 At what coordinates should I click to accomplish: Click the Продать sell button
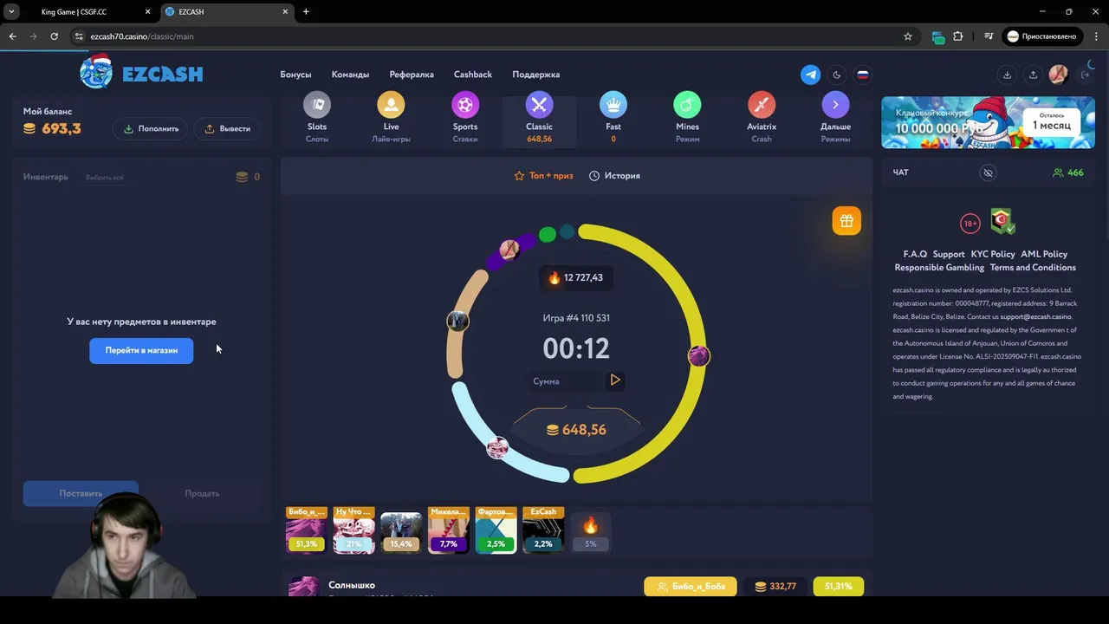(x=202, y=493)
